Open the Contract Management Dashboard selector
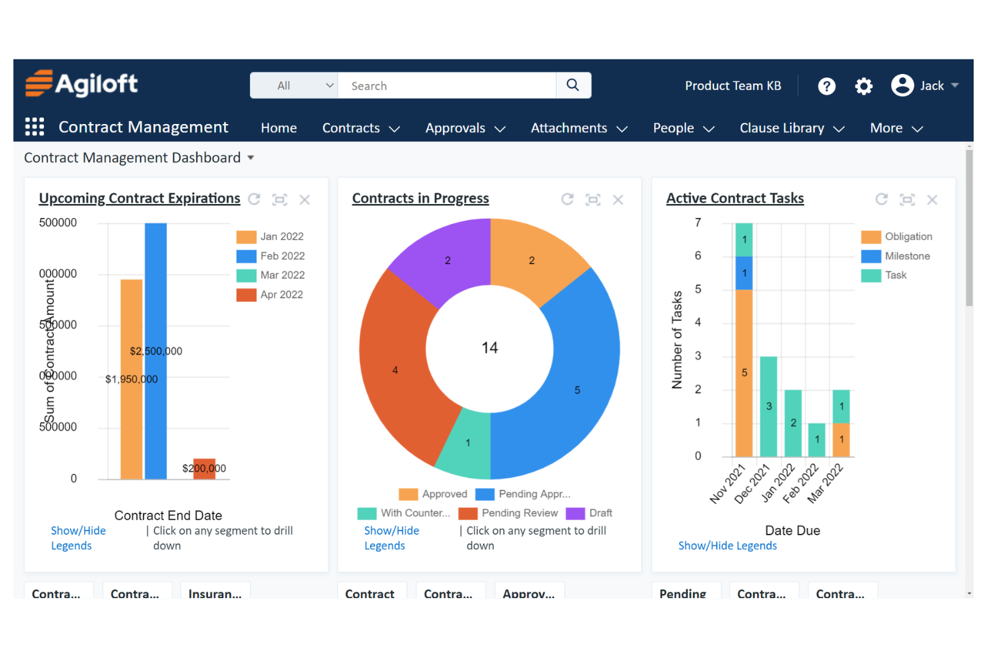Viewport: 987px width, 658px height. click(251, 158)
